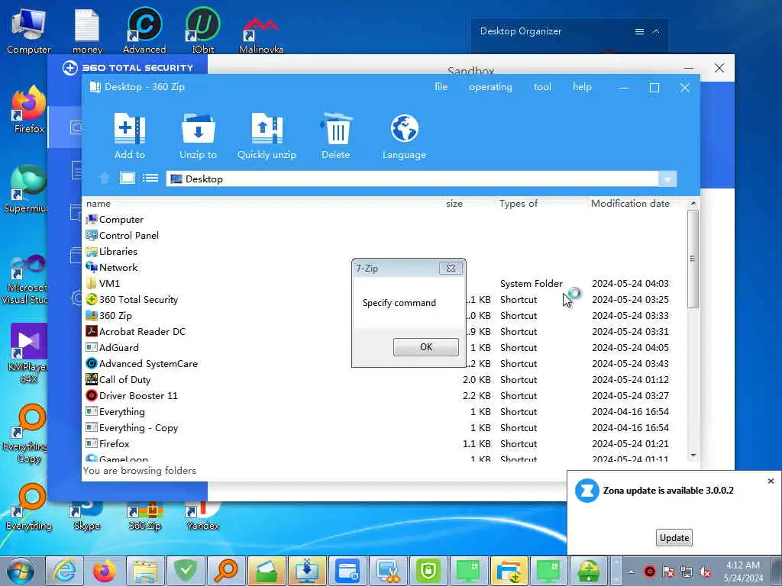Switch to large icon view
Image resolution: width=782 pixels, height=586 pixels.
128,178
